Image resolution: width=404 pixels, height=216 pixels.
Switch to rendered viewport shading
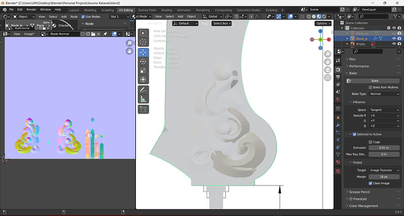324,16
